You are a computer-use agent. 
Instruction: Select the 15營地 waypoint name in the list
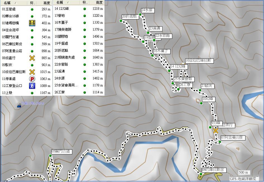[x=60, y=16]
